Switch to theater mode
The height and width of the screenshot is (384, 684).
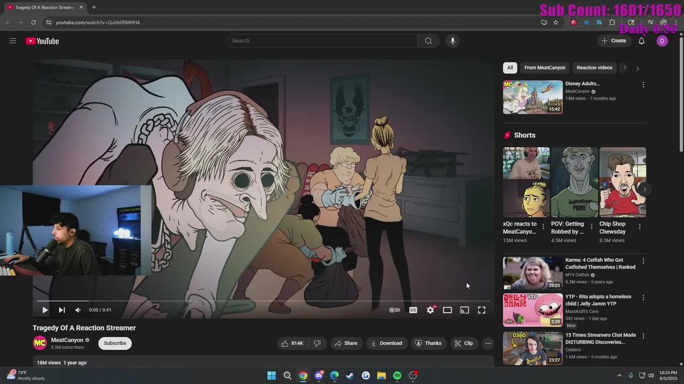pos(447,310)
